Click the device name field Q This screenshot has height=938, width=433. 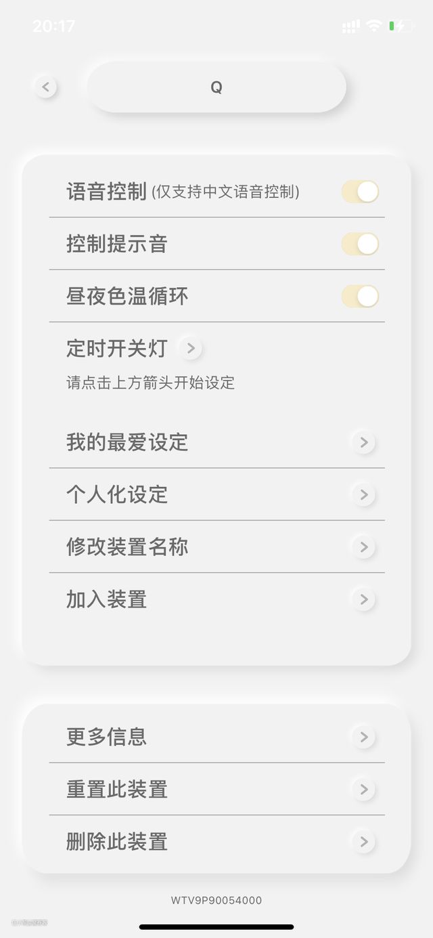point(216,87)
